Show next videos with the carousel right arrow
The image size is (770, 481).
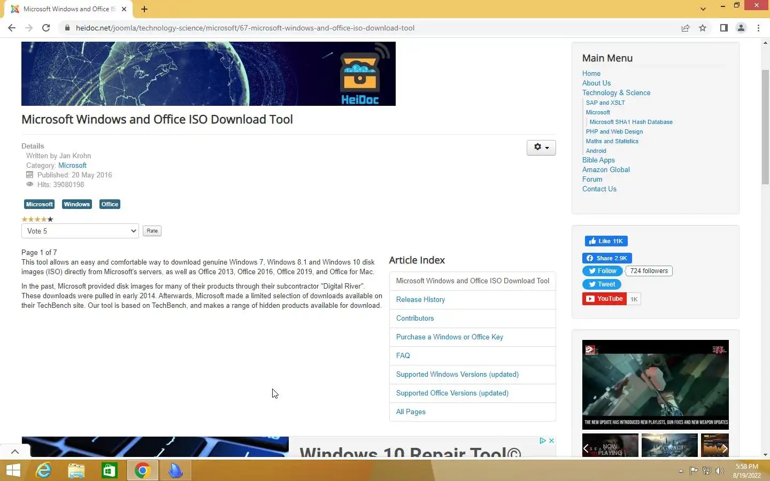(725, 448)
